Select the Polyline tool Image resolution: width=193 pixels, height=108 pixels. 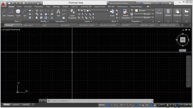pos(11,13)
